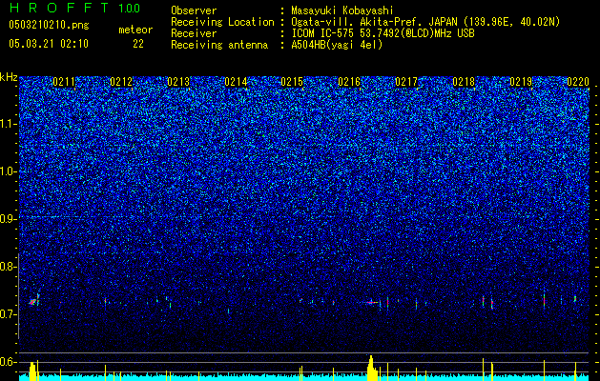Select the antenna value A504HB(yagi 4el)
This screenshot has width=600, height=381.
(x=337, y=45)
